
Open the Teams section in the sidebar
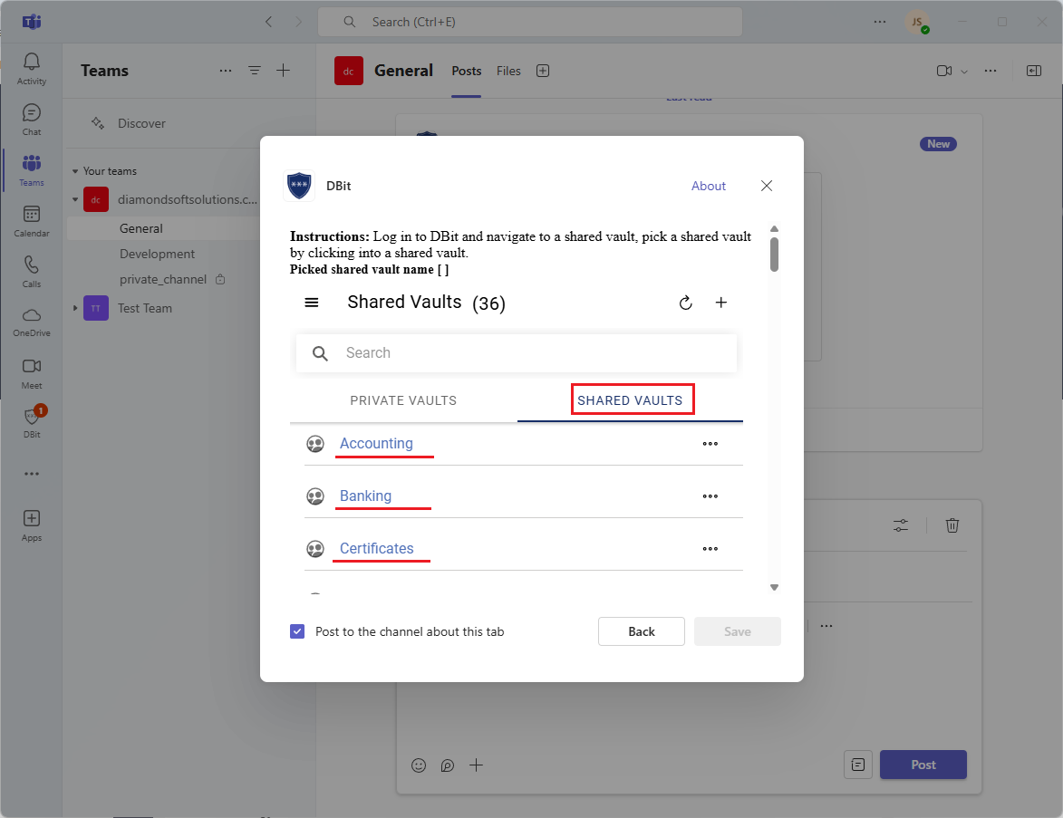[31, 171]
